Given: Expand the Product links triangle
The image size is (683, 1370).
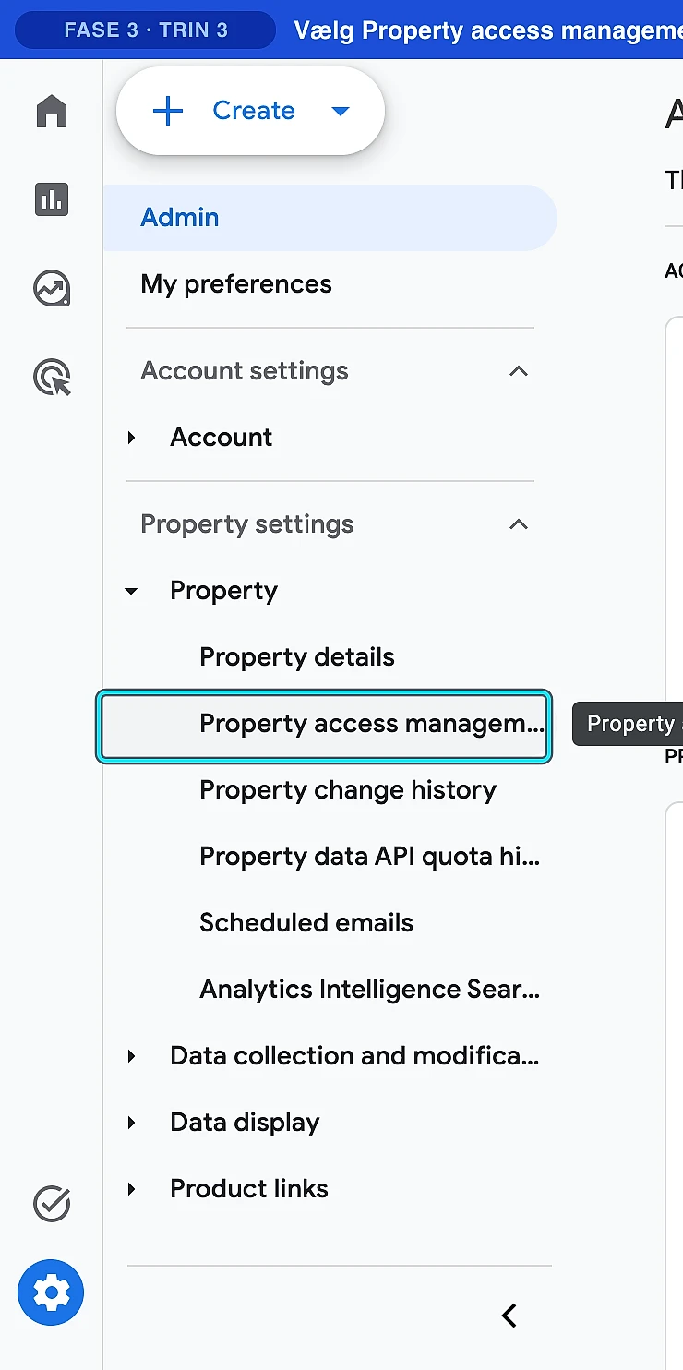Looking at the screenshot, I should [132, 1189].
